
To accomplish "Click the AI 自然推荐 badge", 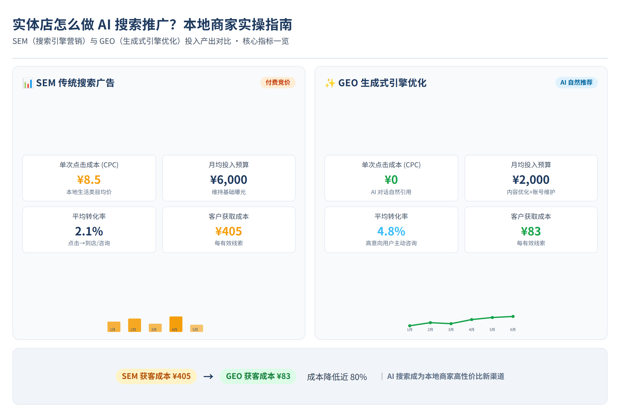I will click(576, 82).
